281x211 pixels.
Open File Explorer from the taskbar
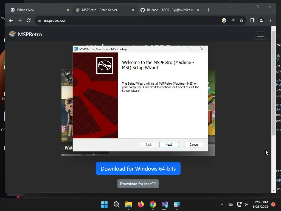128,204
